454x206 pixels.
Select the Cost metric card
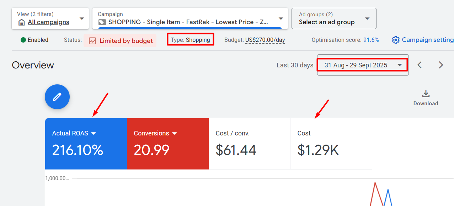click(331, 144)
